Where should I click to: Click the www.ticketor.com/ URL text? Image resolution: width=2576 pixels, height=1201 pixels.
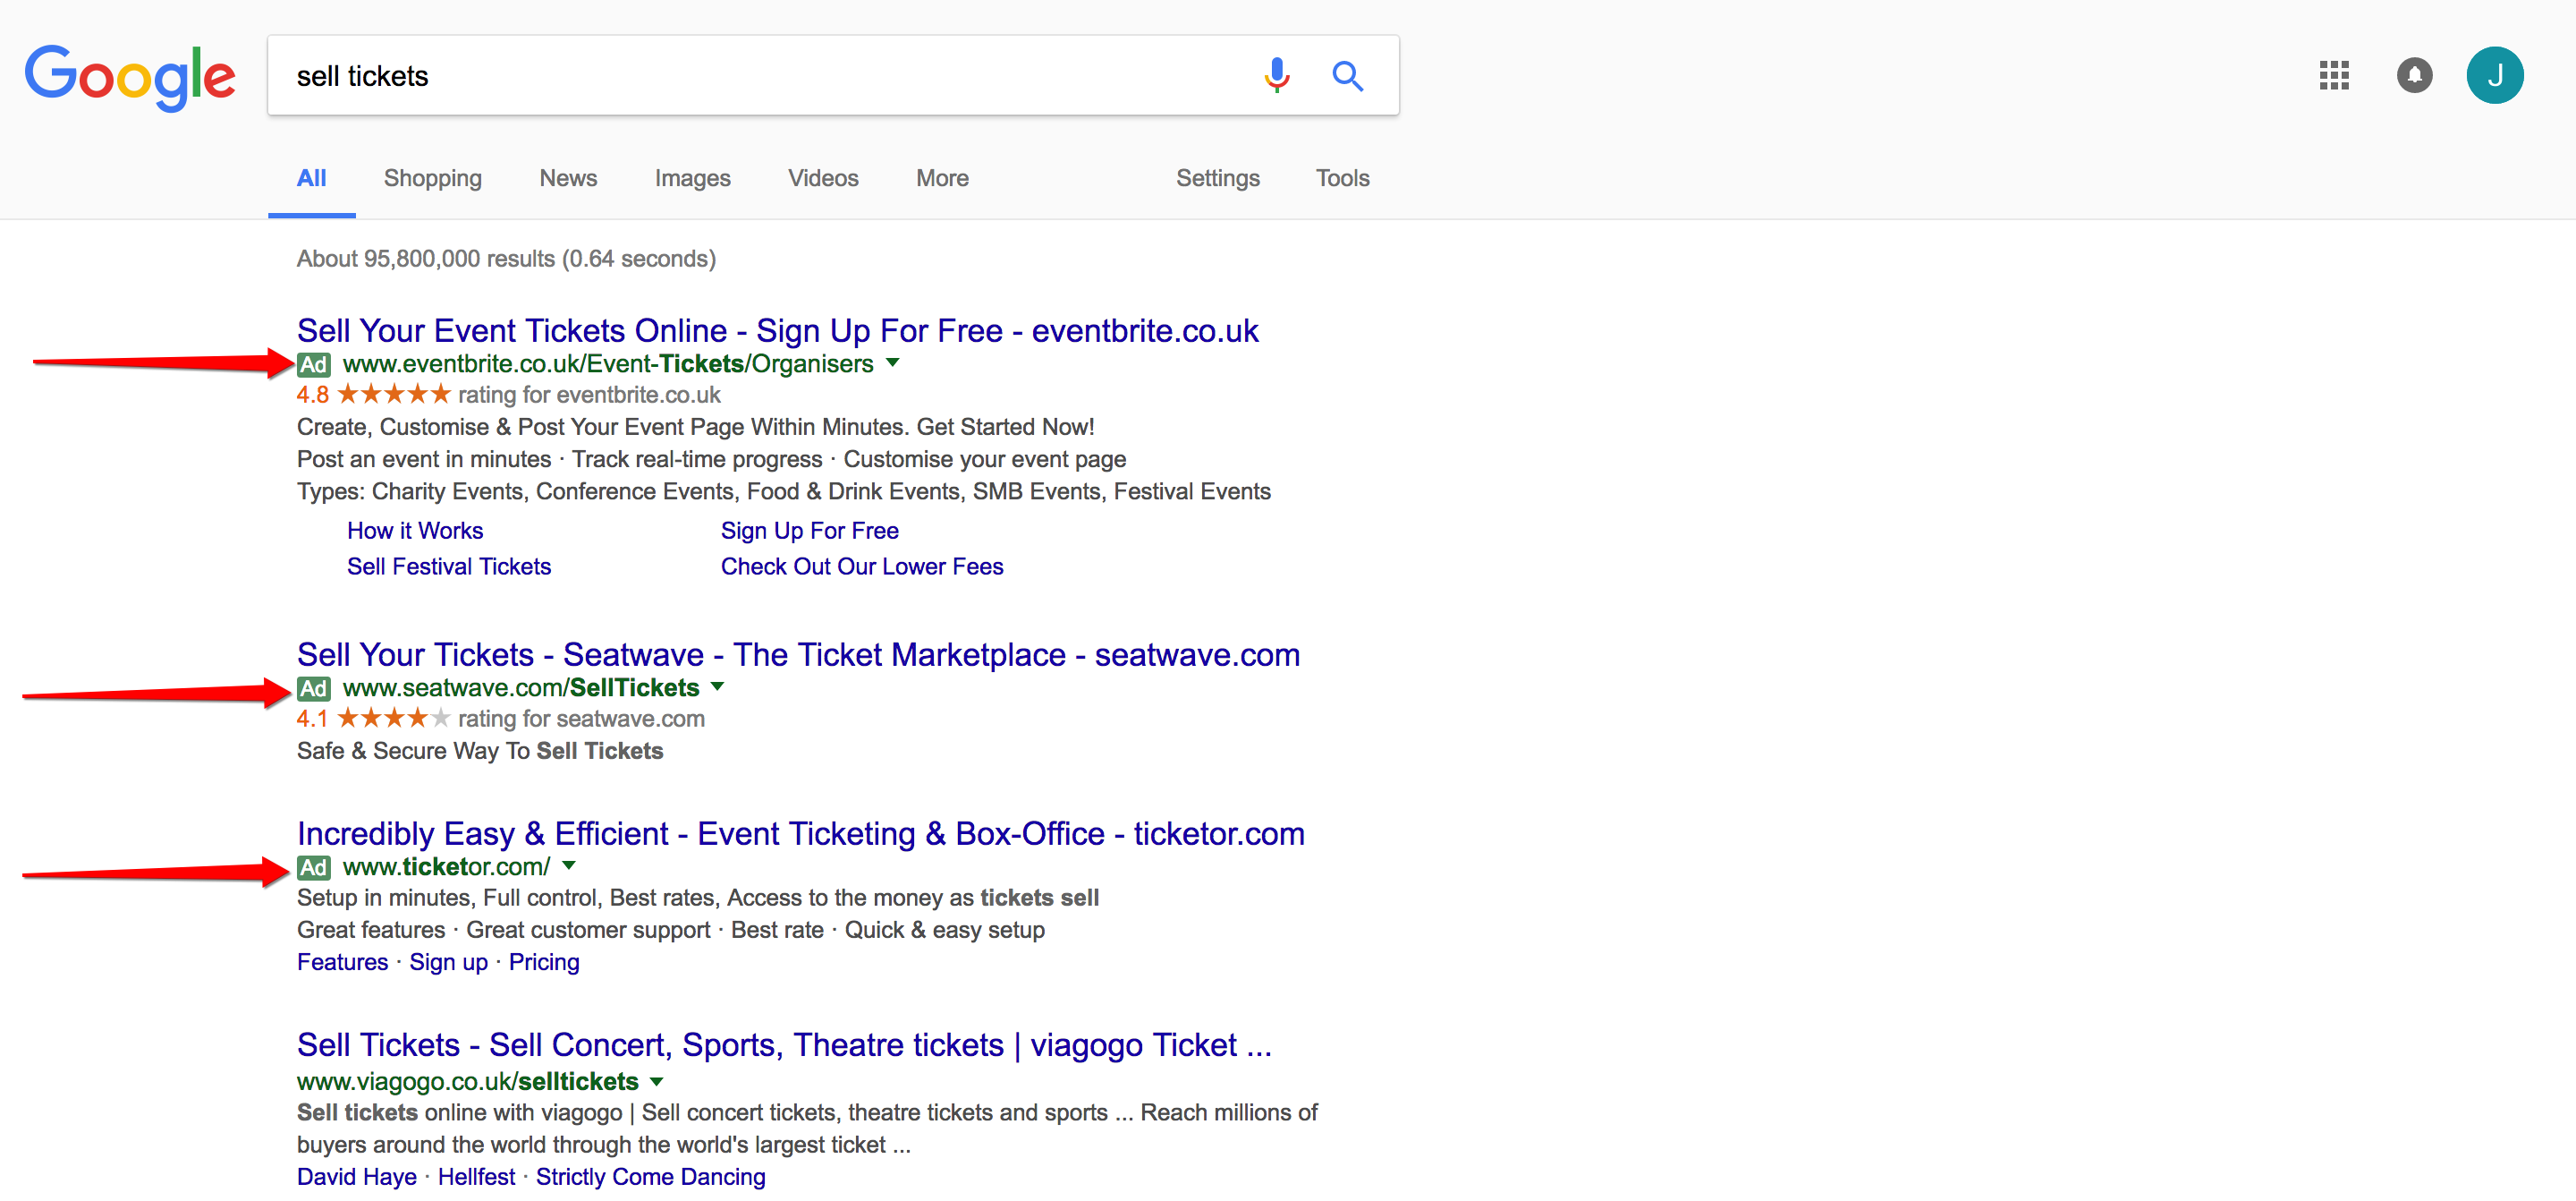pos(446,866)
